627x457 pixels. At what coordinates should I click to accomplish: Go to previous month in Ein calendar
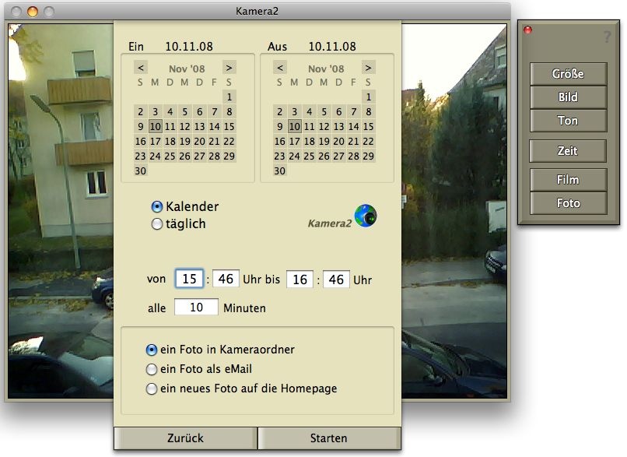[x=141, y=68]
